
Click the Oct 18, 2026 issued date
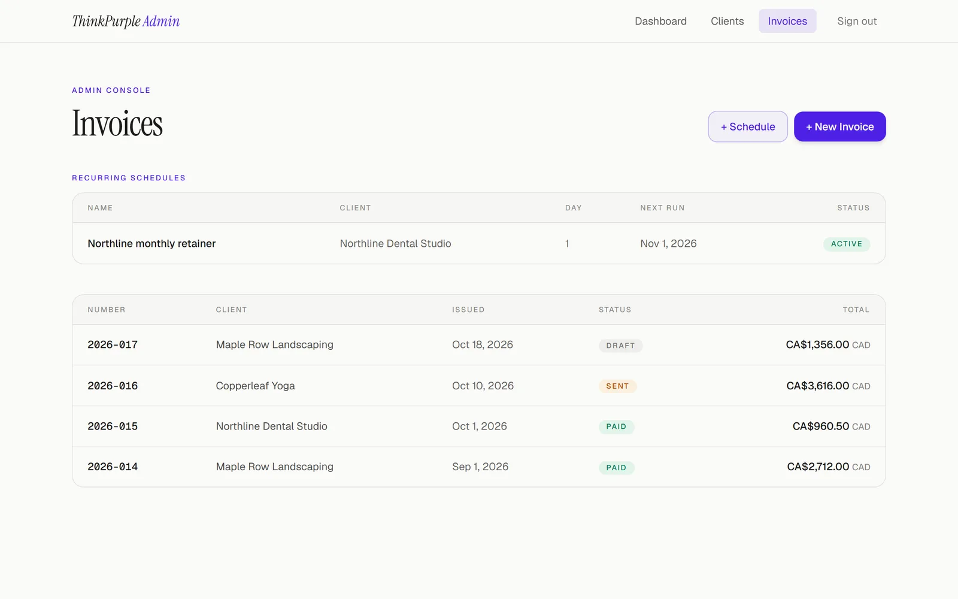click(x=483, y=345)
